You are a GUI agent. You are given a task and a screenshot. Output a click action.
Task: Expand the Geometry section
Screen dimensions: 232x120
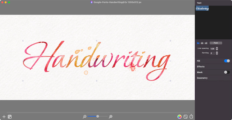(x=202, y=78)
